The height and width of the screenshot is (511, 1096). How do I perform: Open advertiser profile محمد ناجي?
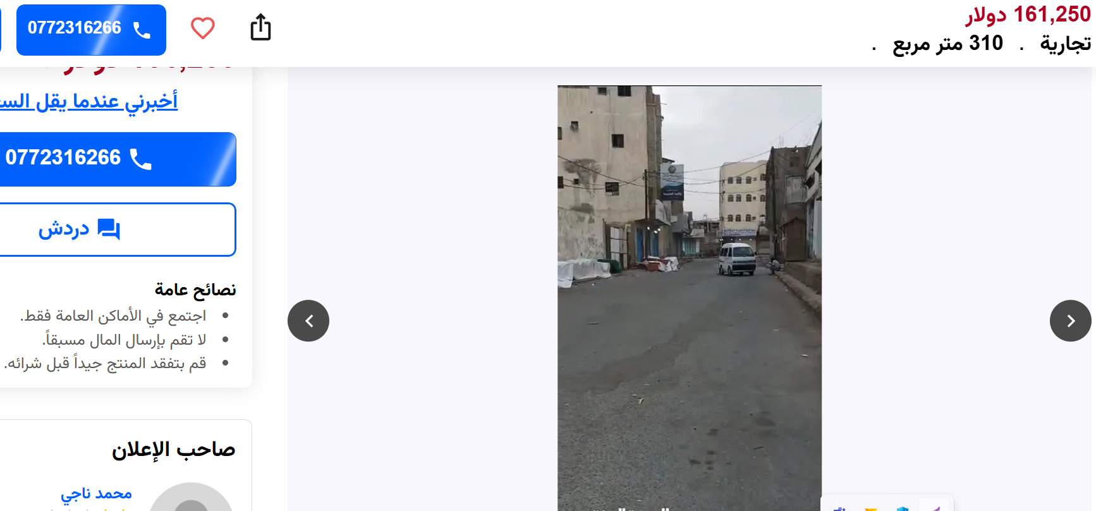(96, 493)
